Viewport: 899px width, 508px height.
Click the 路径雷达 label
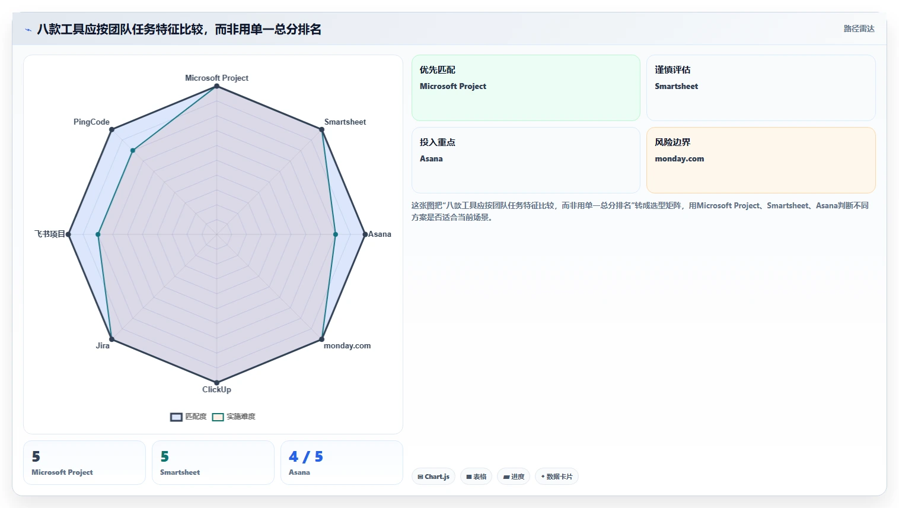[x=859, y=28]
